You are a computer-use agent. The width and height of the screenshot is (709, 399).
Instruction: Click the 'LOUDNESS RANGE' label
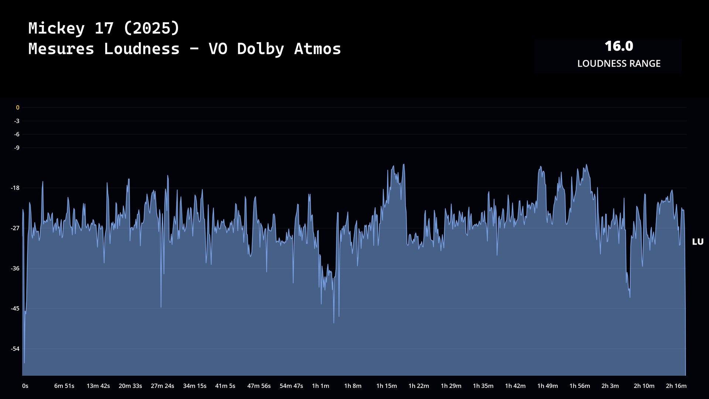619,64
